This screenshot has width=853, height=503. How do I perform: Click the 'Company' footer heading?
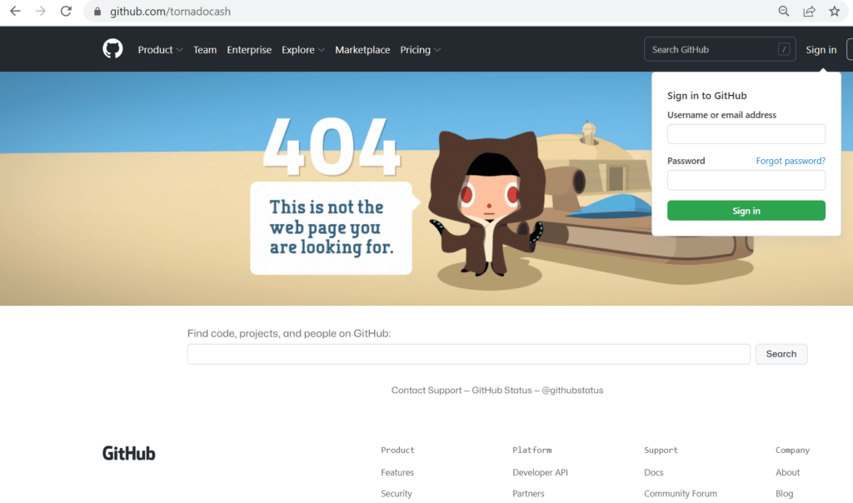(792, 451)
